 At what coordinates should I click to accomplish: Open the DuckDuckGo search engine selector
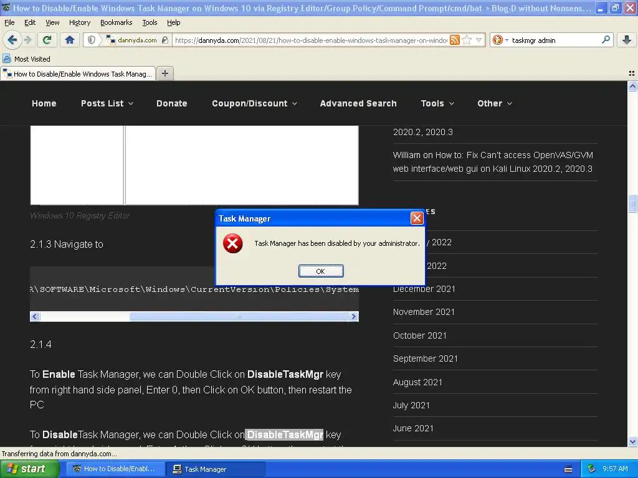[500, 40]
